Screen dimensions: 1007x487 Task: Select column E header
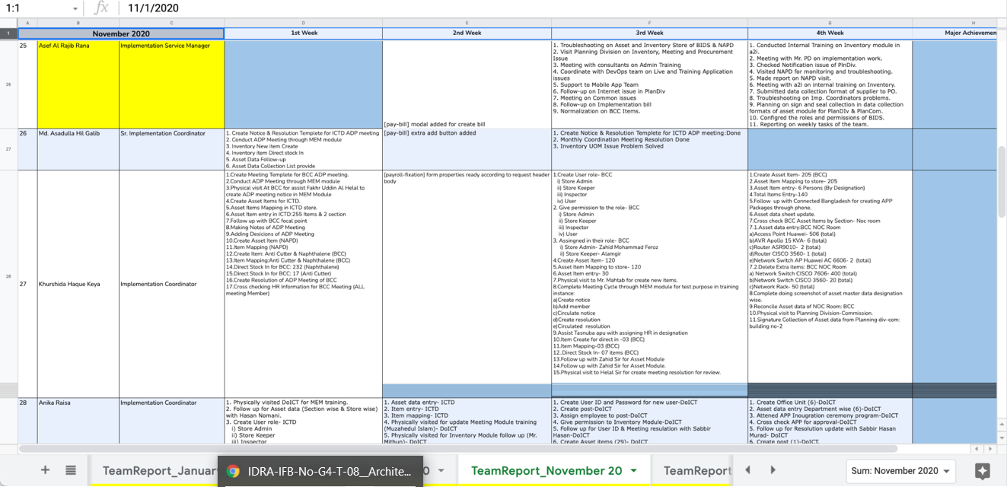(x=467, y=23)
